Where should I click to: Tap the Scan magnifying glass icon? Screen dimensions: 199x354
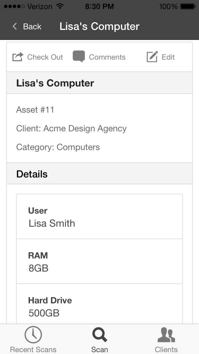click(99, 335)
